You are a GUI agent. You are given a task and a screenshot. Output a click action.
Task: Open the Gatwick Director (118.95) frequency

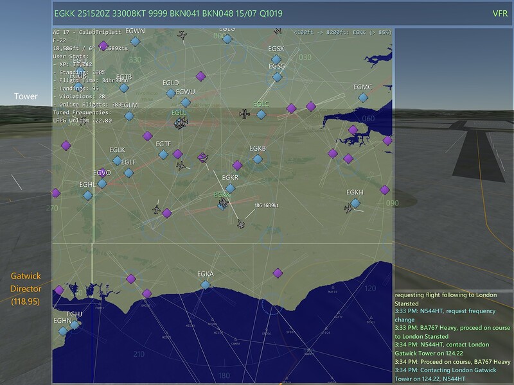pos(26,289)
